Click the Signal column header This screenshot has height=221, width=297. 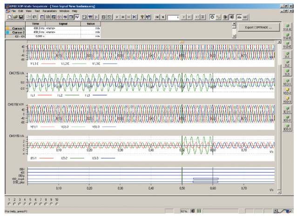63,24
